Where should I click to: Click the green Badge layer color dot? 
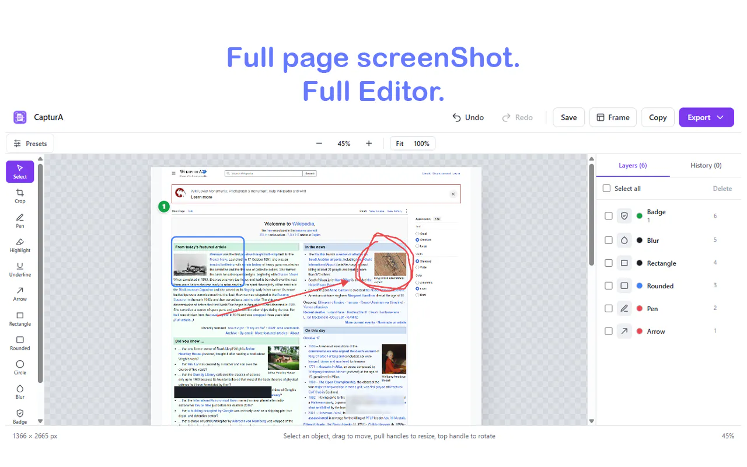(x=640, y=216)
